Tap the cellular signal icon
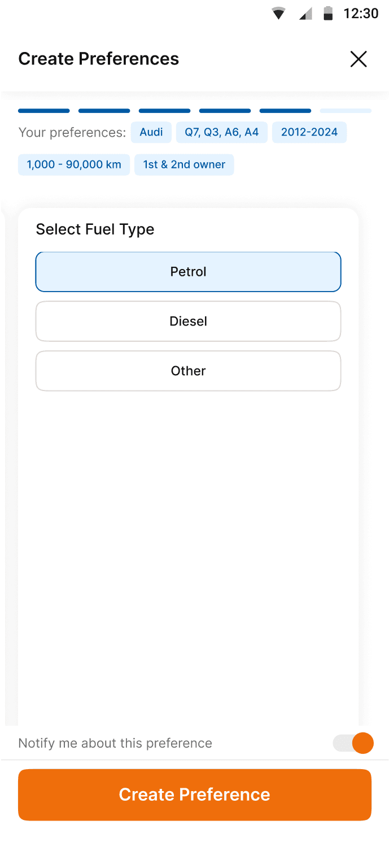Viewport: 389px width, 842px height. 305,14
